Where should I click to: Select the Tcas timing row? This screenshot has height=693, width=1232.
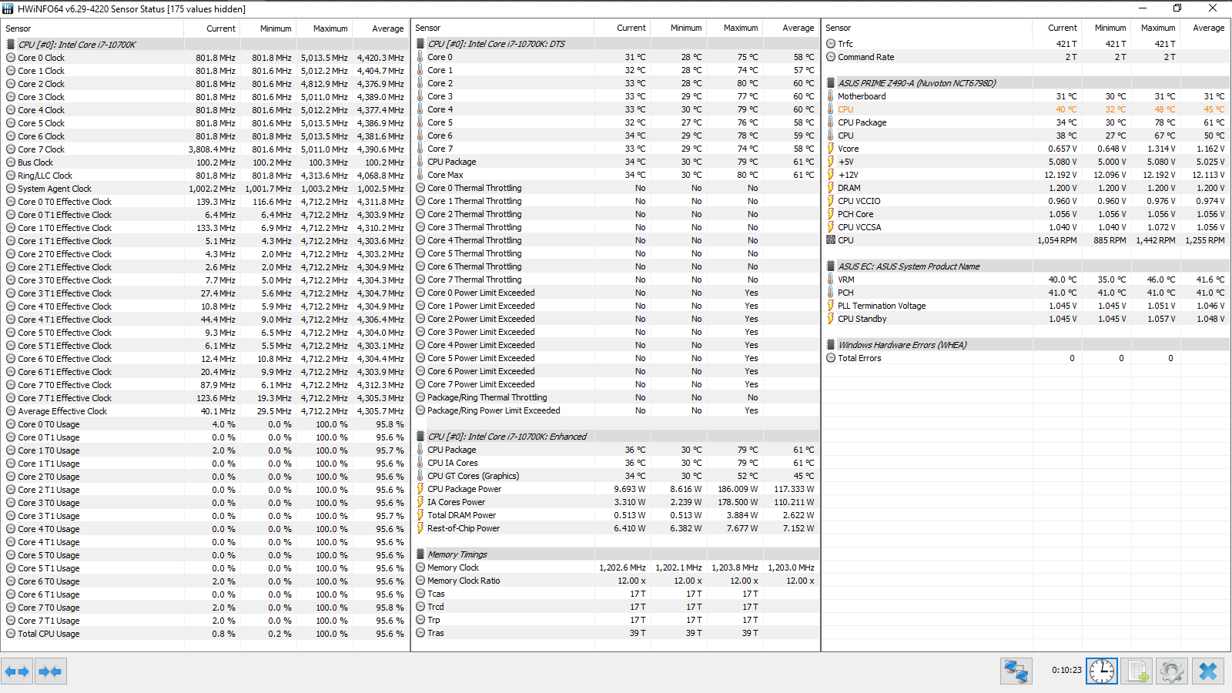(615, 594)
